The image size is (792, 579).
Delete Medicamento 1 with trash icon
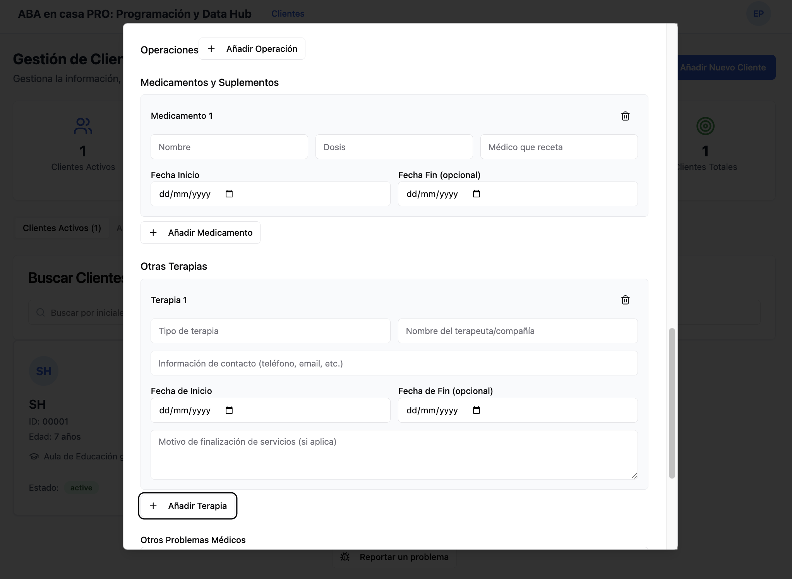coord(625,116)
